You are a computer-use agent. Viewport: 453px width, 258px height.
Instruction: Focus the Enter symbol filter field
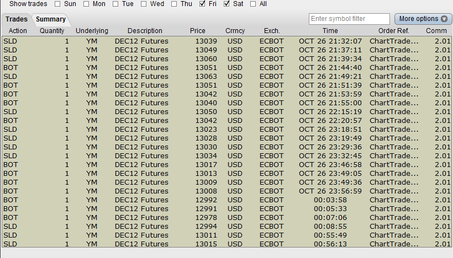(x=349, y=19)
